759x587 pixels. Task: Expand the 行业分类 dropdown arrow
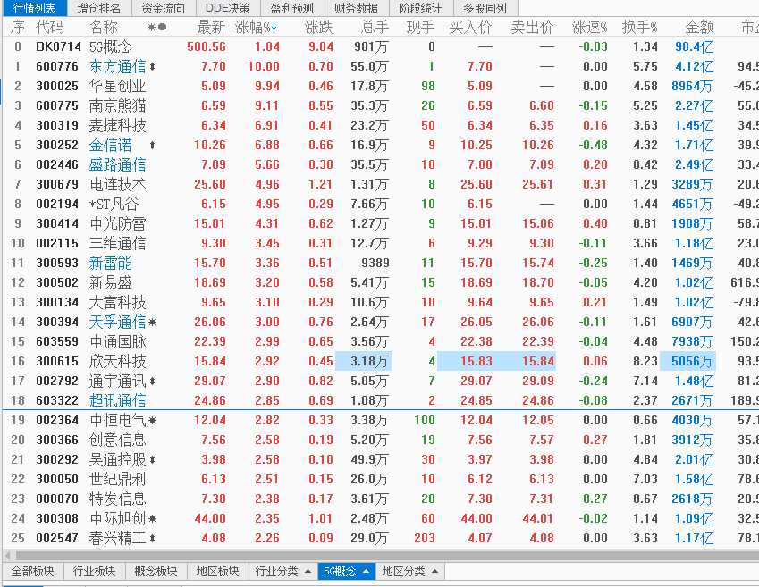point(308,572)
